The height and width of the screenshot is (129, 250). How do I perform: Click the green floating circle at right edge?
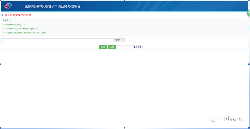tap(248, 13)
